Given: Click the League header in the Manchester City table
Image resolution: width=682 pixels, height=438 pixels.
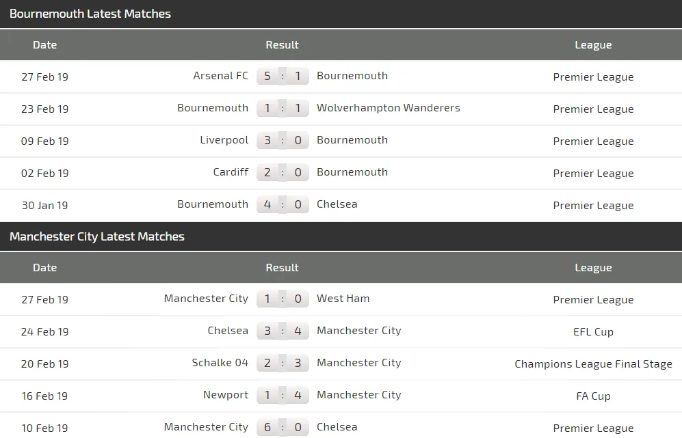Looking at the screenshot, I should pyautogui.click(x=593, y=268).
